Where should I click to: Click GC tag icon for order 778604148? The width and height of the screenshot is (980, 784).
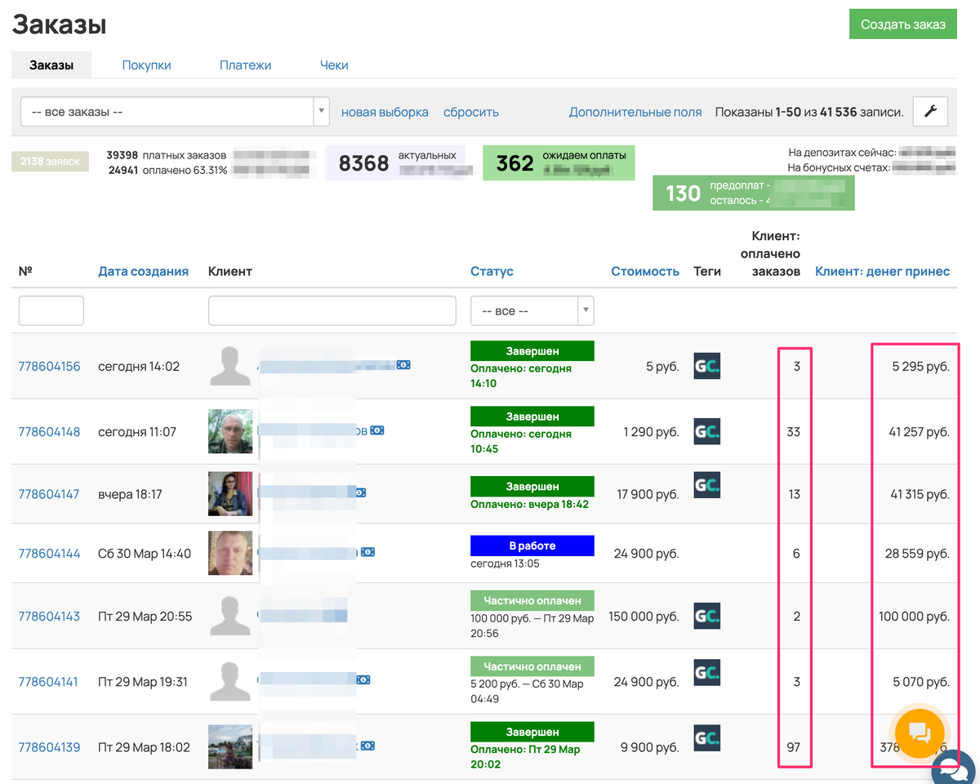point(707,430)
